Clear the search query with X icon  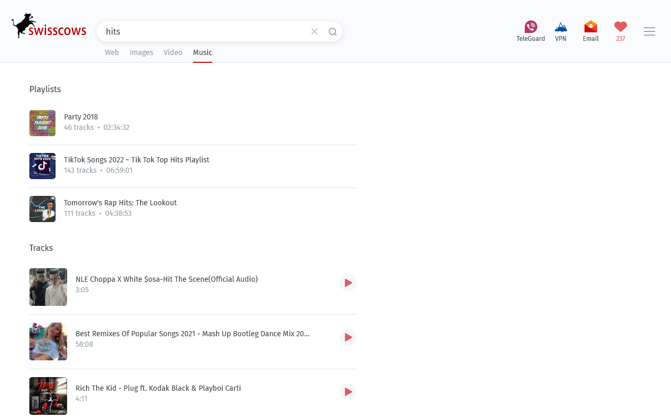(315, 31)
